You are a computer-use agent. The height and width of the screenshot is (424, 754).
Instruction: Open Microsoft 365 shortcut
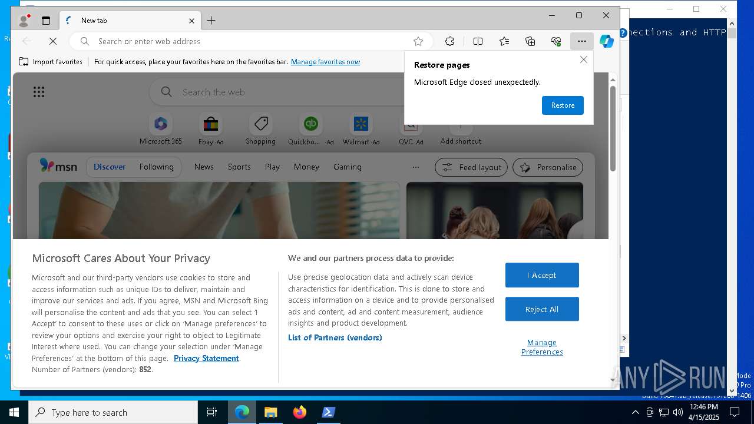pos(161,130)
